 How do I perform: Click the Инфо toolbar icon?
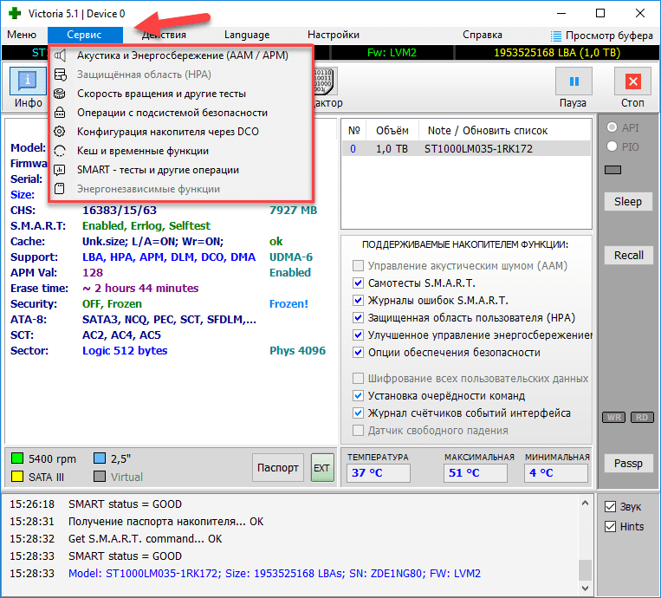tap(28, 81)
